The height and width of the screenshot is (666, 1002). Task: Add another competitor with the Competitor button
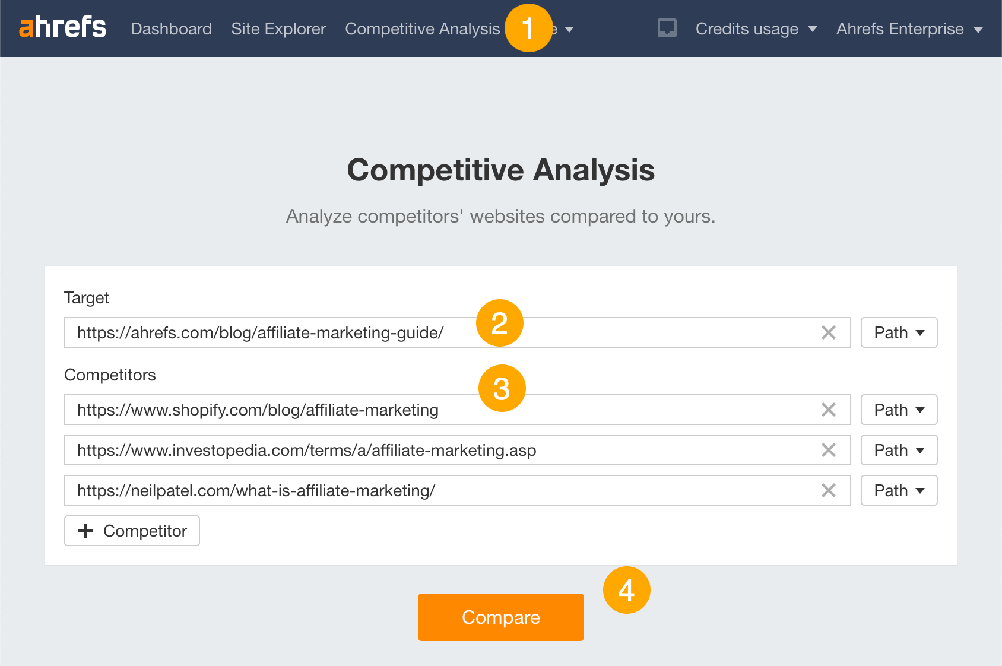[x=132, y=531]
